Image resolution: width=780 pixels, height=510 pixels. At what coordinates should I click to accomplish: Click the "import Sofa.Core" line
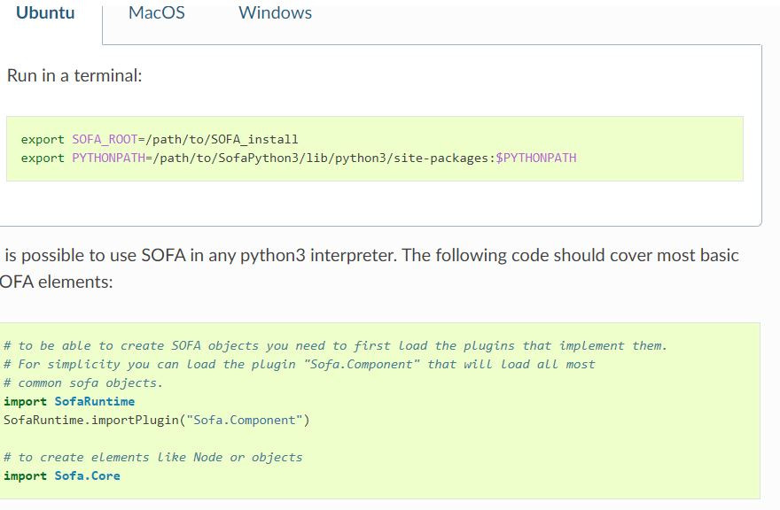pos(62,475)
